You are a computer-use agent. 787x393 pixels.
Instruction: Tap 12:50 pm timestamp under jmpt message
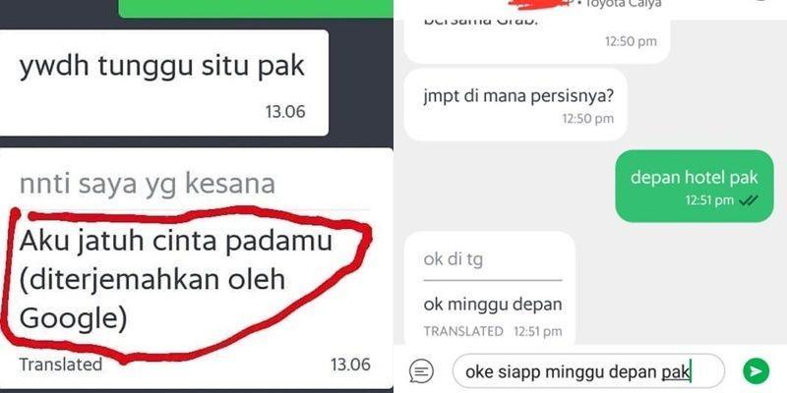tap(587, 119)
